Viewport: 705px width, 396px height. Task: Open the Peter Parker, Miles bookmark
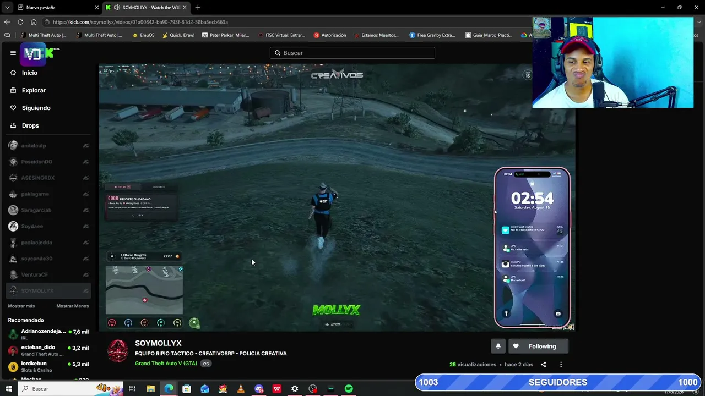(226, 35)
